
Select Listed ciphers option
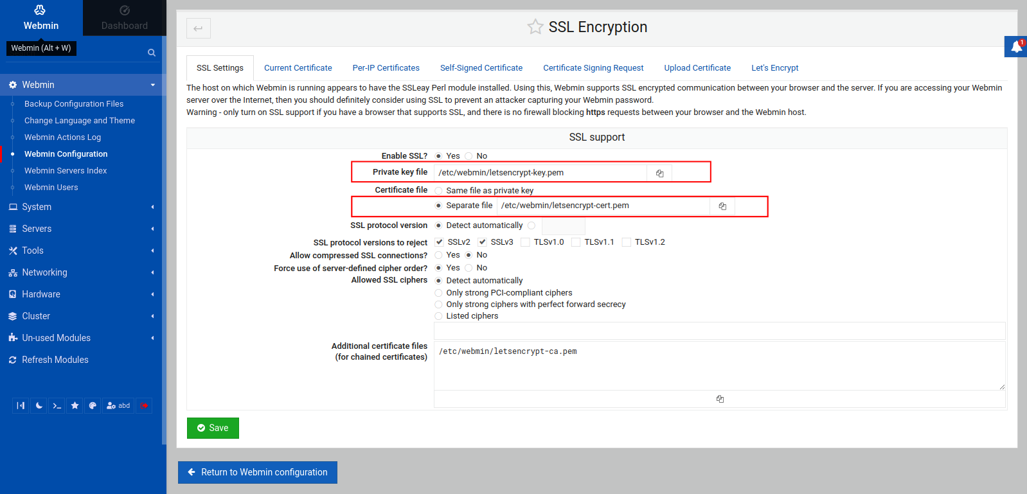point(438,316)
